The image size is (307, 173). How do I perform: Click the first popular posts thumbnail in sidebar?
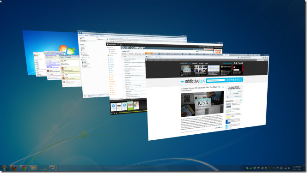click(228, 106)
